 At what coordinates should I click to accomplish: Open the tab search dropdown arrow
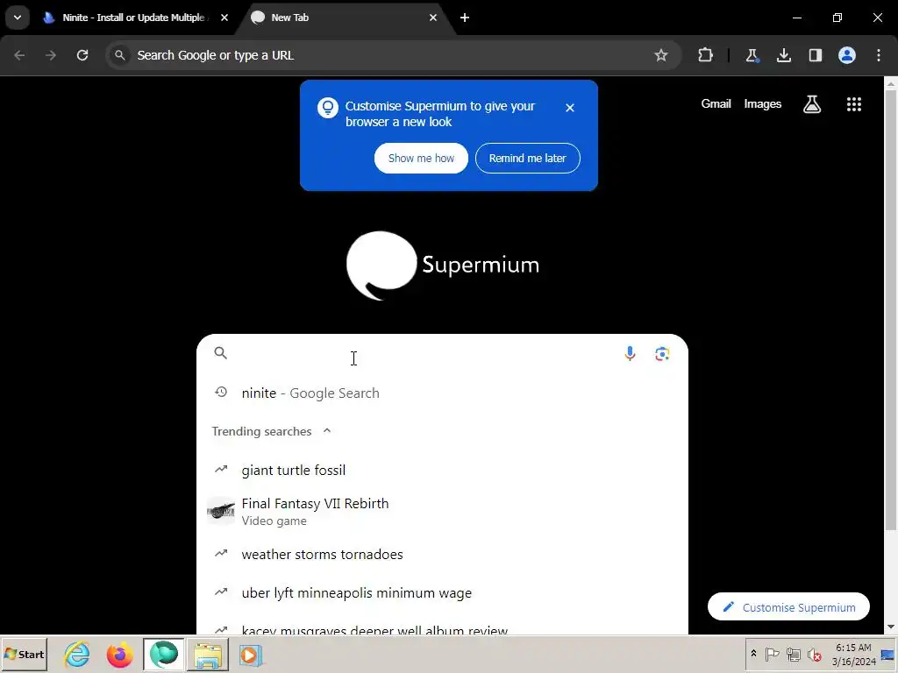click(18, 18)
